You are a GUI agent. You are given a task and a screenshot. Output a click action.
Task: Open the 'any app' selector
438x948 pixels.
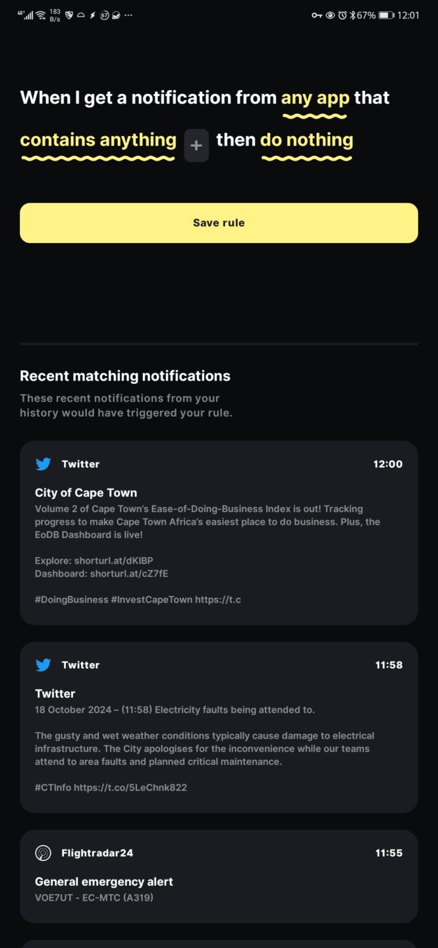[315, 98]
